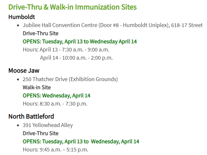
Task: Click the April 13 7:30 a.m. hours line
Action: tap(66, 49)
